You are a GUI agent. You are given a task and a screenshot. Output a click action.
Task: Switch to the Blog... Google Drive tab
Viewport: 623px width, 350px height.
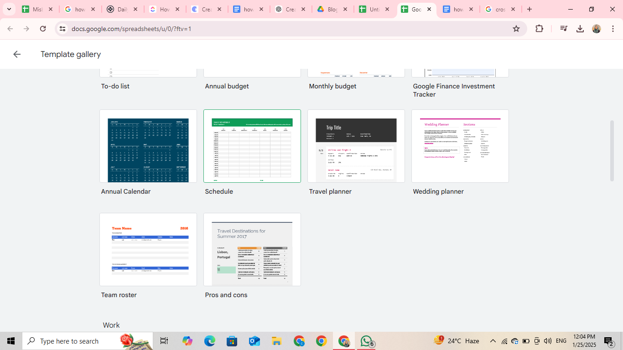click(x=333, y=9)
